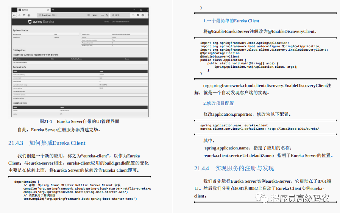Click the Application column header
Screen dimensions: 340x213
point(17,59)
